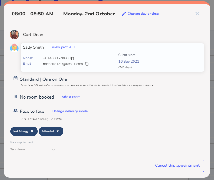Select the 16 Sep 2021 client since date
The image size is (214, 180).
tap(129, 61)
